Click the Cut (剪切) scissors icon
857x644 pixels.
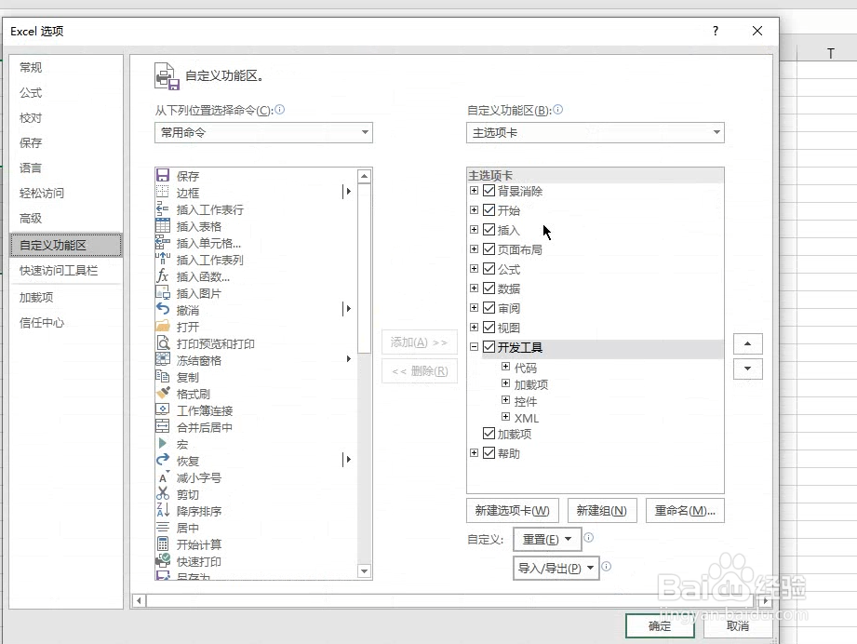(x=163, y=493)
